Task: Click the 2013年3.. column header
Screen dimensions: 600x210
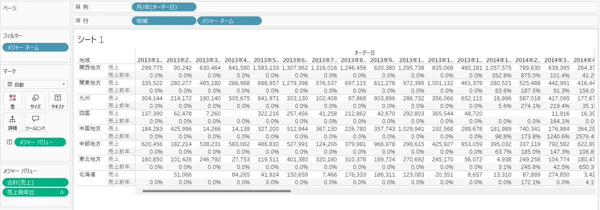Action: click(208, 60)
